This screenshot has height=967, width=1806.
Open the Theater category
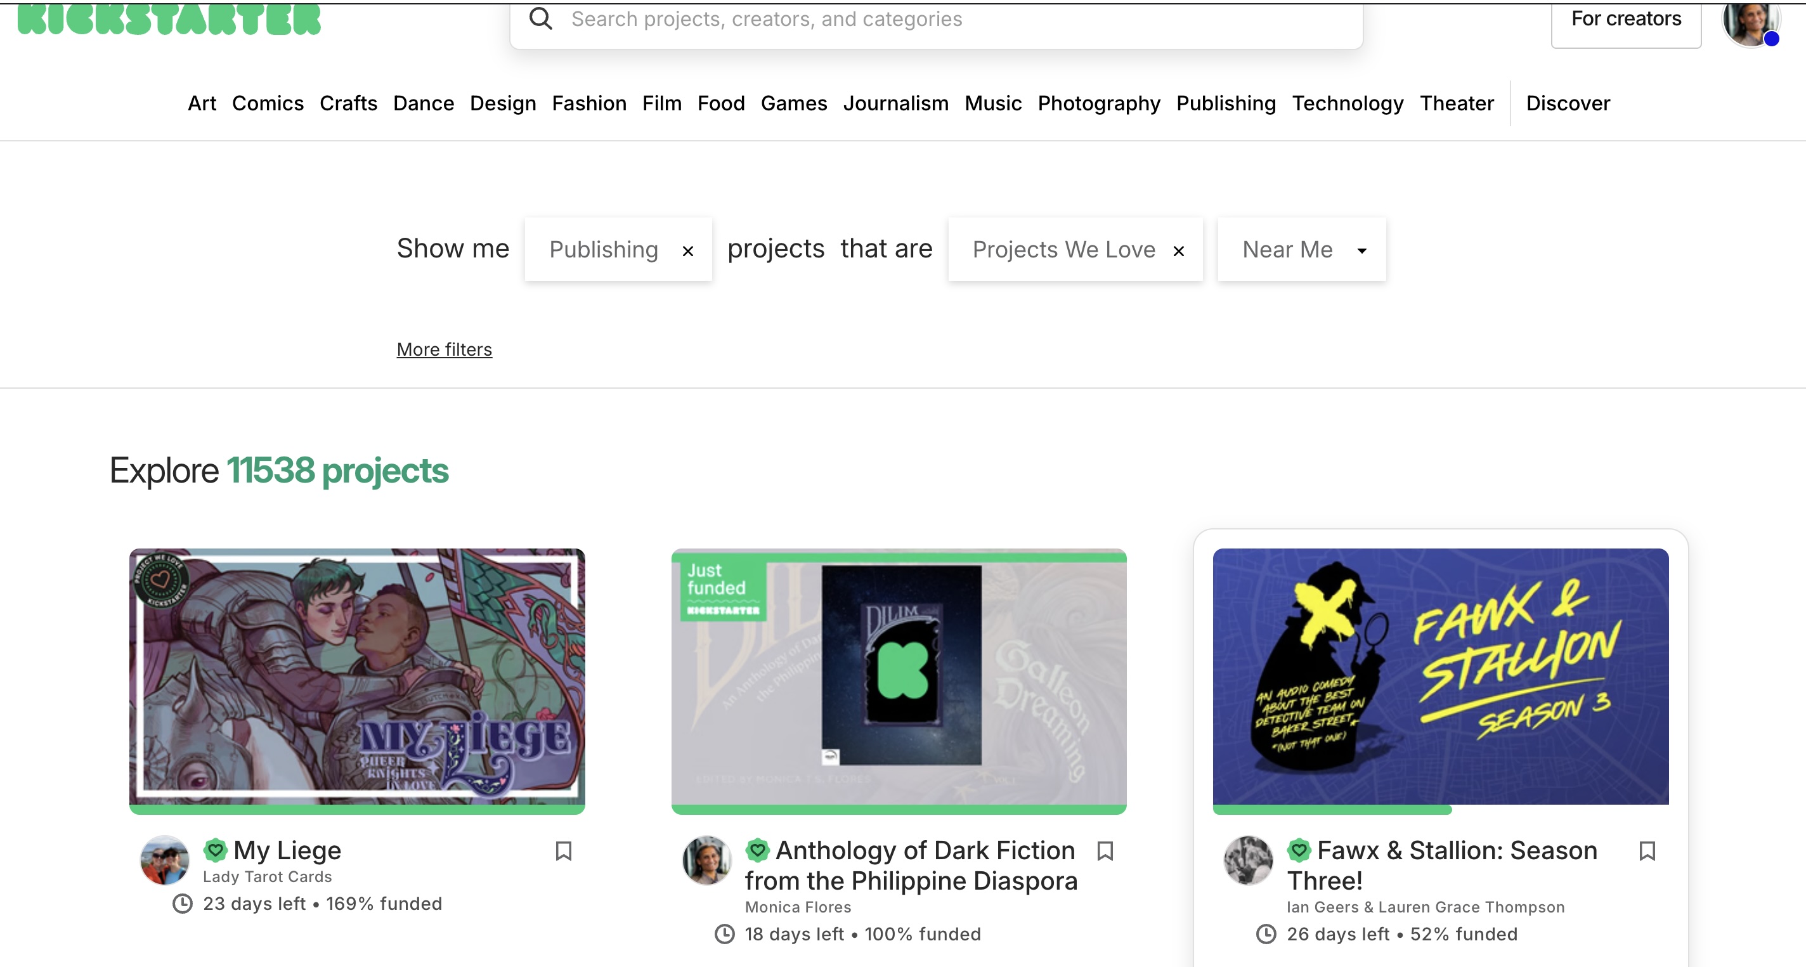tap(1457, 103)
